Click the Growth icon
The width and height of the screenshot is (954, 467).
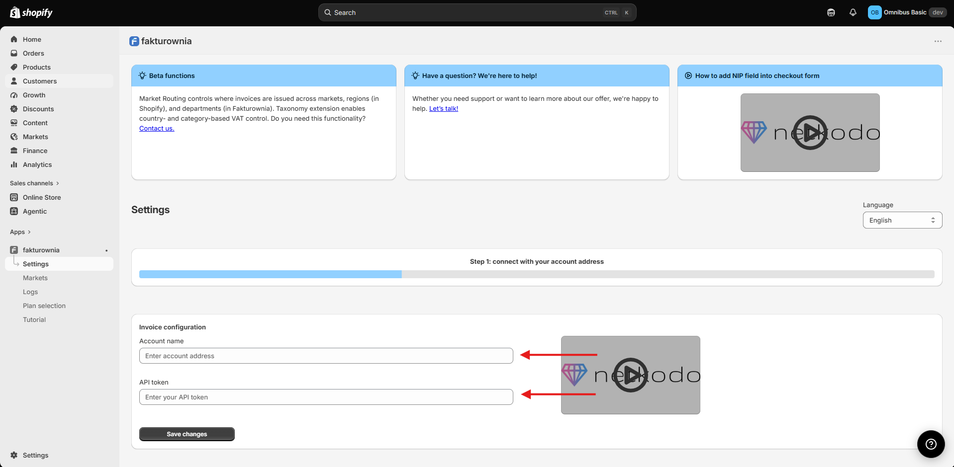[14, 95]
